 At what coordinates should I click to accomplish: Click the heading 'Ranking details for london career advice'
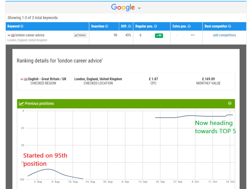click(x=60, y=61)
